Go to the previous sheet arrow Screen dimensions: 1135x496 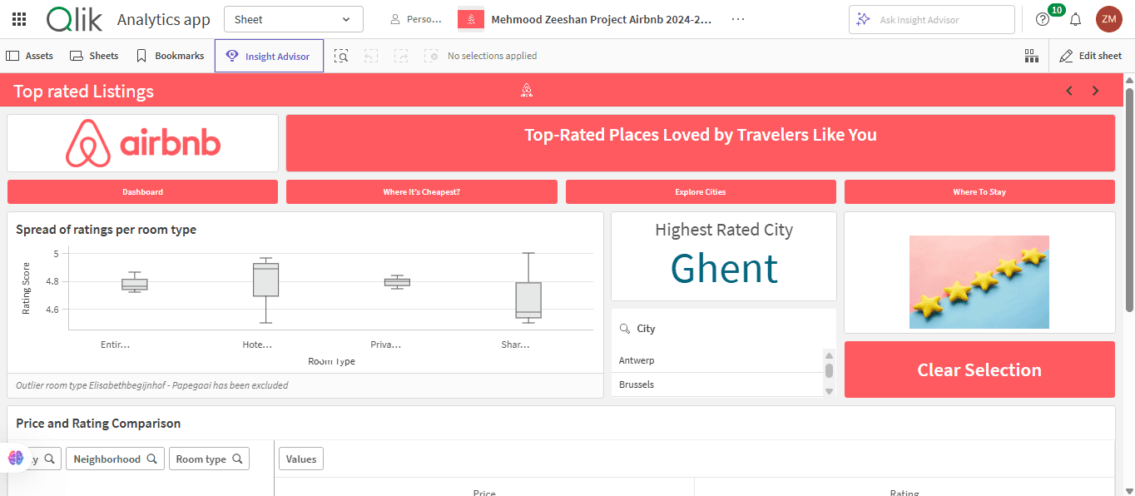tap(1070, 91)
